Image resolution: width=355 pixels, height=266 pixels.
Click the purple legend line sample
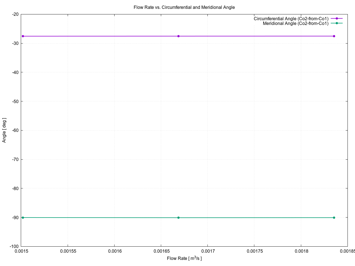coord(337,19)
